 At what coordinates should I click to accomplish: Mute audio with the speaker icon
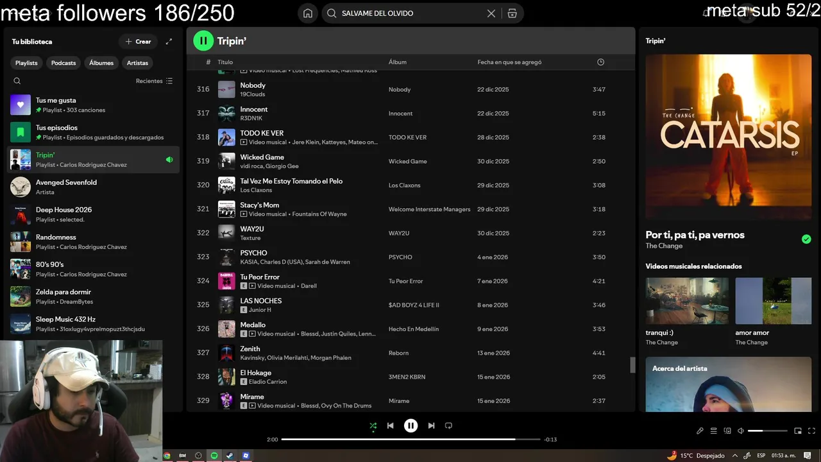[741, 431]
